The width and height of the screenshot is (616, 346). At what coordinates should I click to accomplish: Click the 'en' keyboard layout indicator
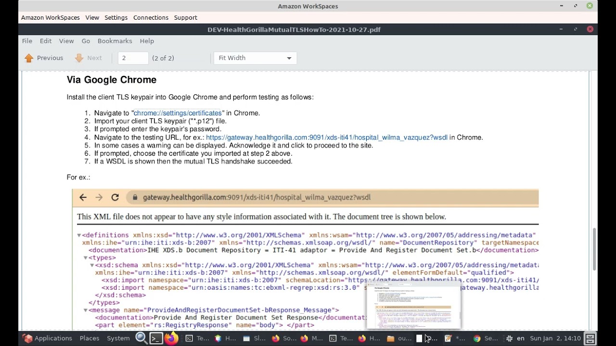point(520,338)
